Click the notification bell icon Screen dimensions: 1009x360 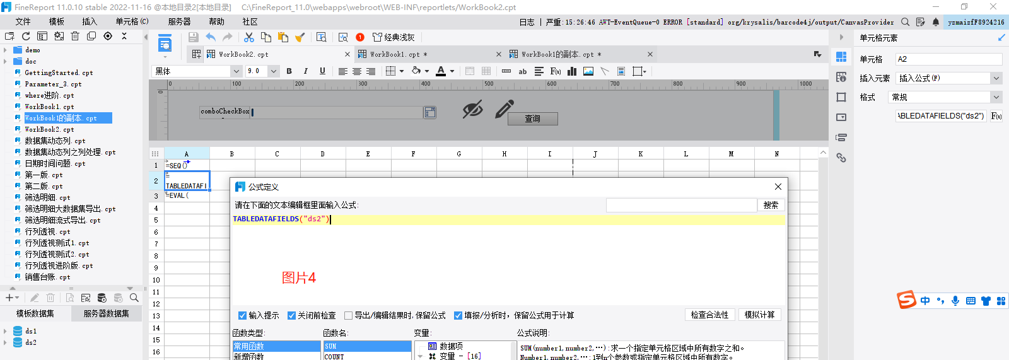[x=936, y=22]
